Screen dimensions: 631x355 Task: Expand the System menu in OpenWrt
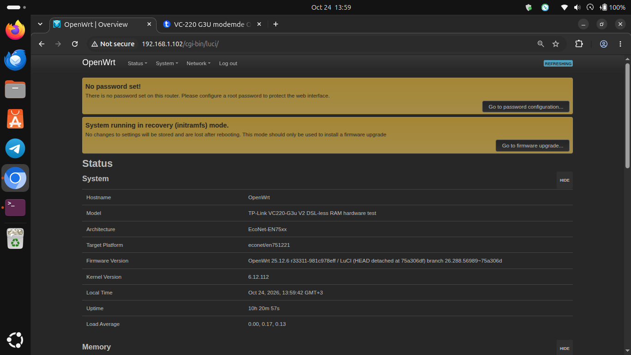click(167, 63)
